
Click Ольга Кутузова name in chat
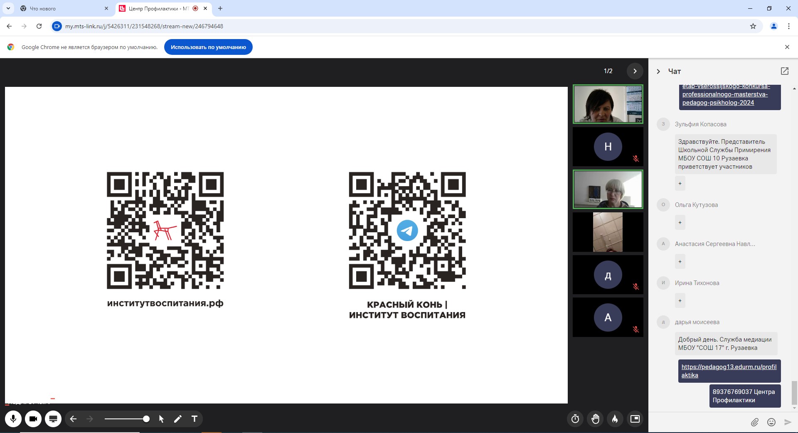pyautogui.click(x=696, y=205)
